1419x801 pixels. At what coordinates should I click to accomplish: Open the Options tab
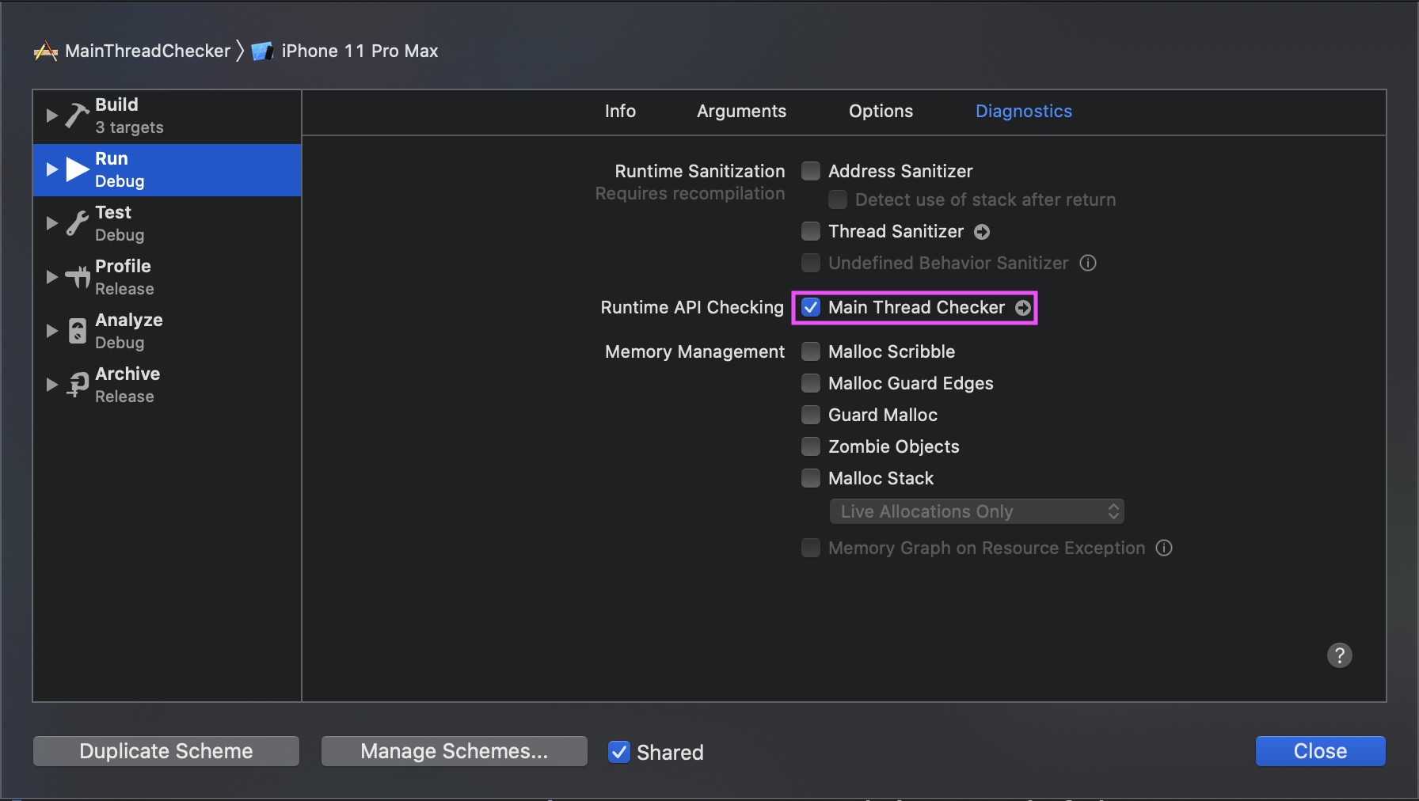(881, 111)
